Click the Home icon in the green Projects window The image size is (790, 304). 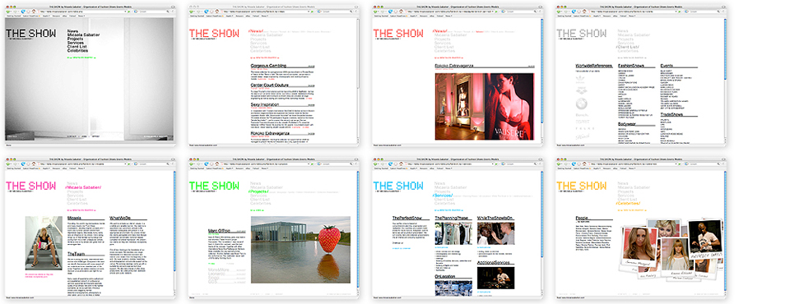point(216,164)
